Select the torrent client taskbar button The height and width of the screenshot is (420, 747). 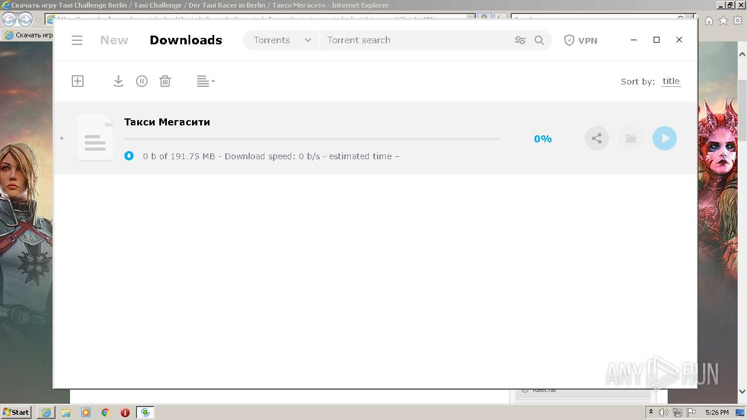pyautogui.click(x=145, y=412)
